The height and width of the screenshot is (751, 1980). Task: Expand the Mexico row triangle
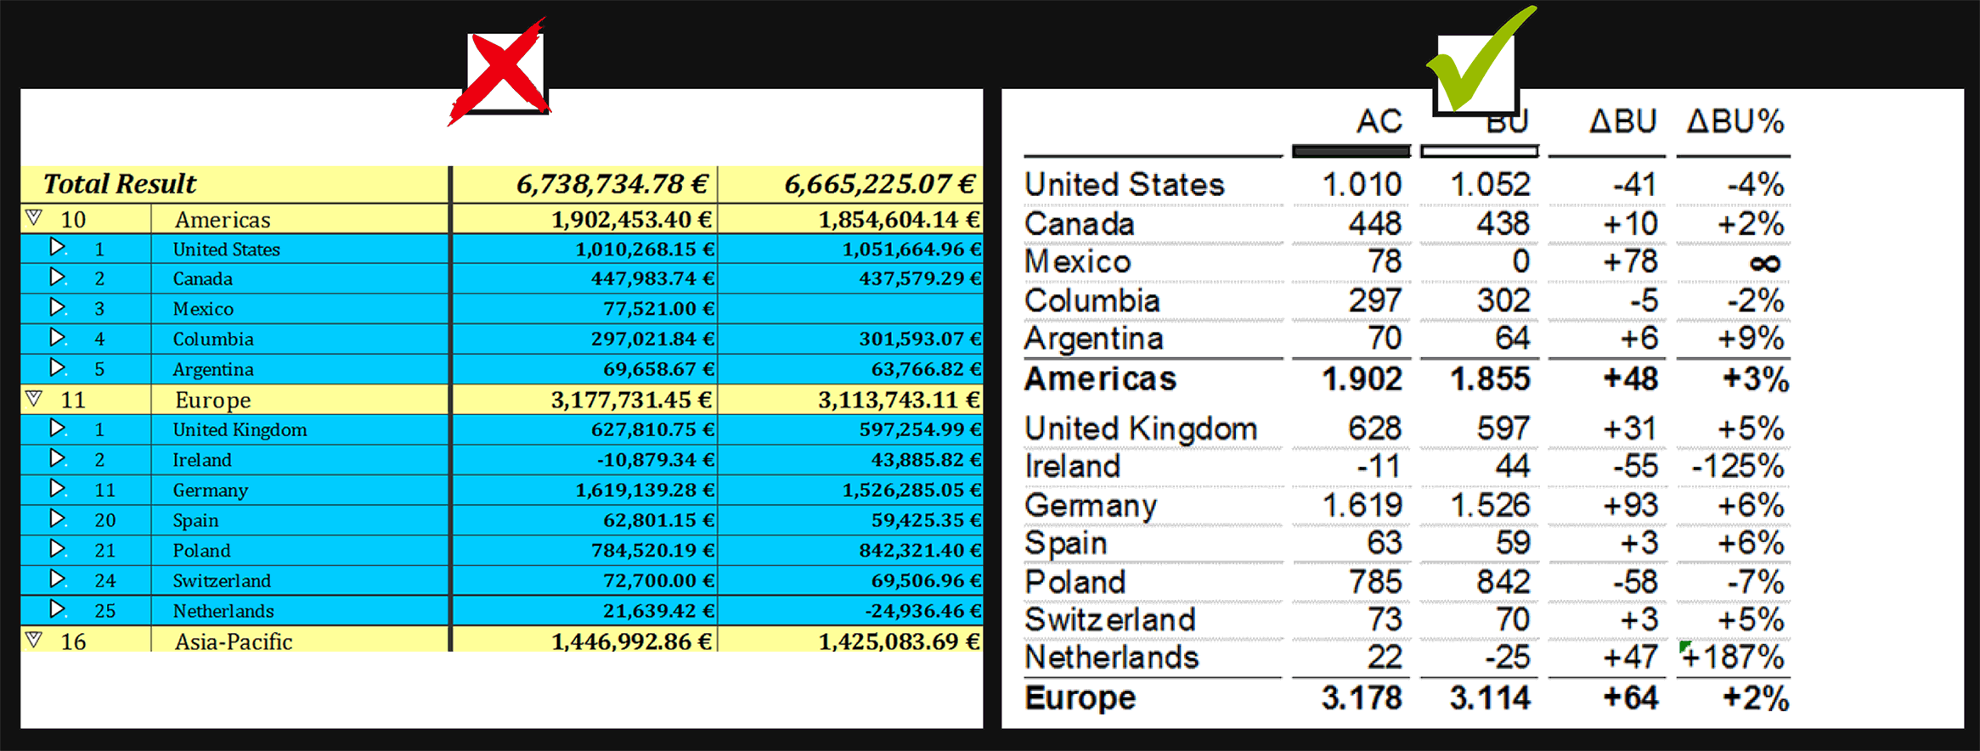pyautogui.click(x=57, y=307)
